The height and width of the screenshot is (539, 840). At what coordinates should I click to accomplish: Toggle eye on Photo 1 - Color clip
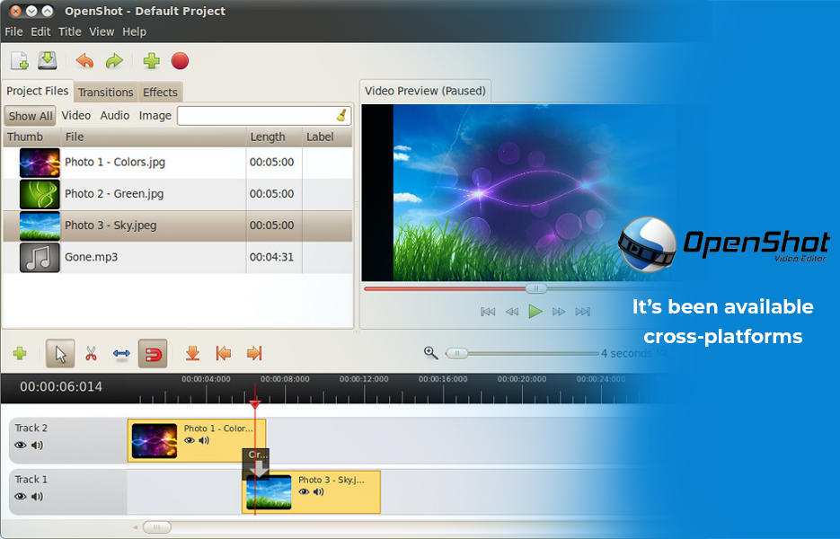click(x=189, y=440)
